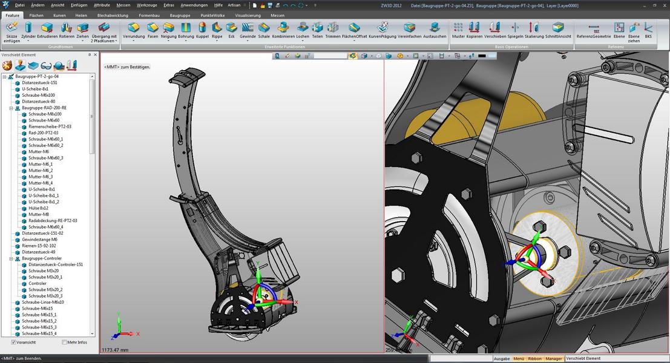Click the glasses icon in the manager panel

(46, 65)
